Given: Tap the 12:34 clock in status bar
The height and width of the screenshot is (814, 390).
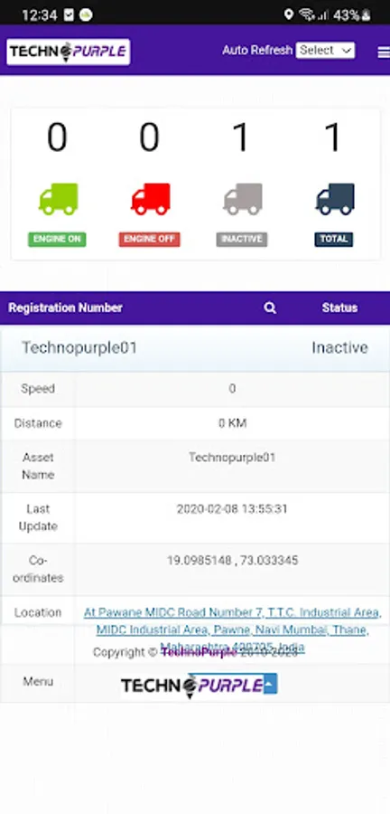Looking at the screenshot, I should pos(40,15).
